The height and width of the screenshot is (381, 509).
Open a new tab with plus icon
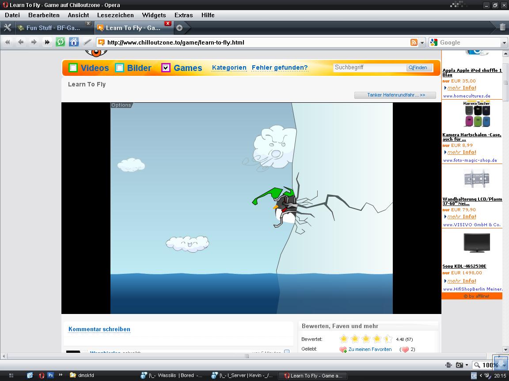[x=179, y=28]
